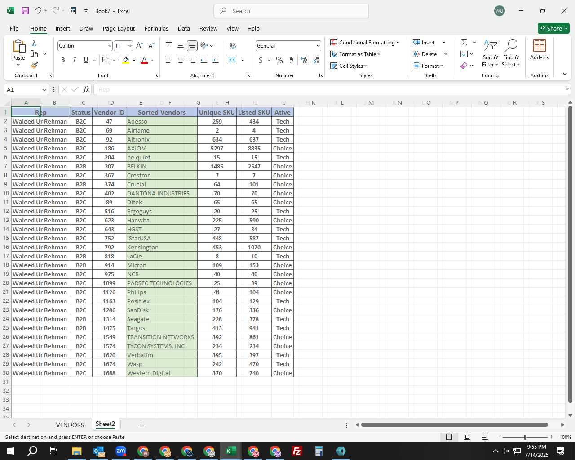Click Increase Decimal icon
The image size is (575, 460).
(x=304, y=60)
